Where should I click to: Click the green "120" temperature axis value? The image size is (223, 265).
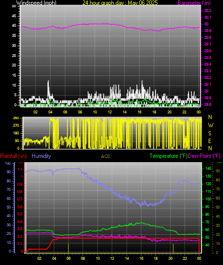(x=208, y=184)
